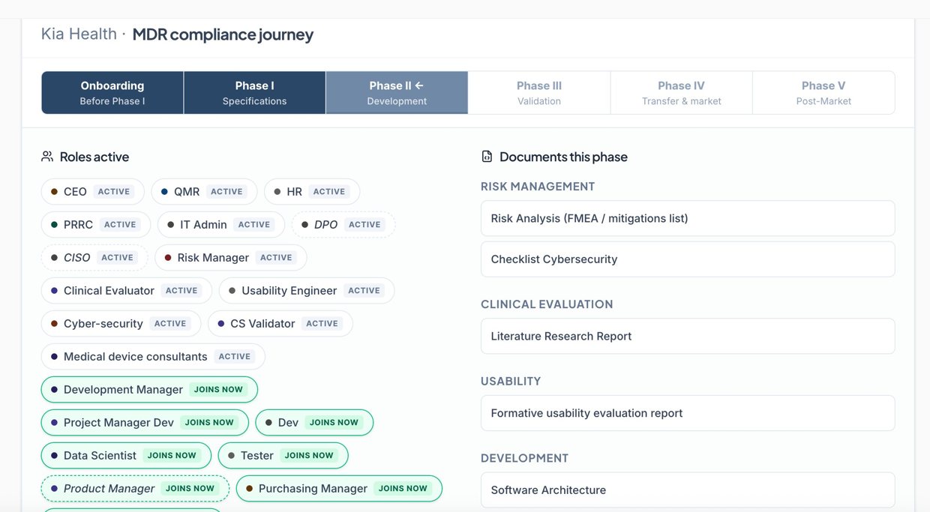Image resolution: width=930 pixels, height=512 pixels.
Task: Open Phase IV Transfer & market tab
Action: tap(681, 93)
